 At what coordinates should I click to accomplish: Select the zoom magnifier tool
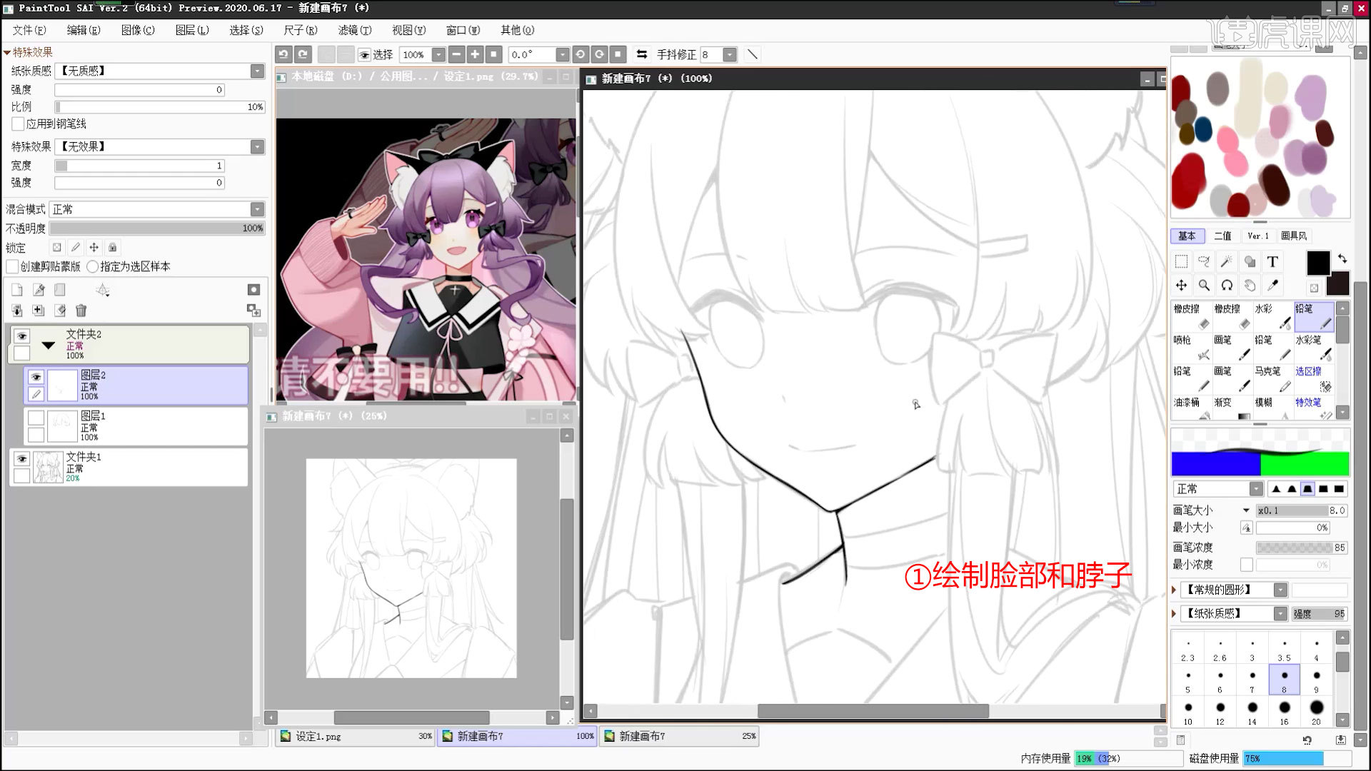coord(1204,286)
